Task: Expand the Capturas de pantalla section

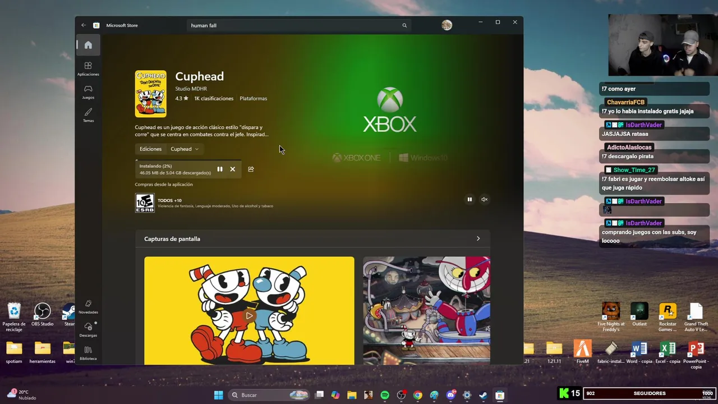Action: point(478,238)
